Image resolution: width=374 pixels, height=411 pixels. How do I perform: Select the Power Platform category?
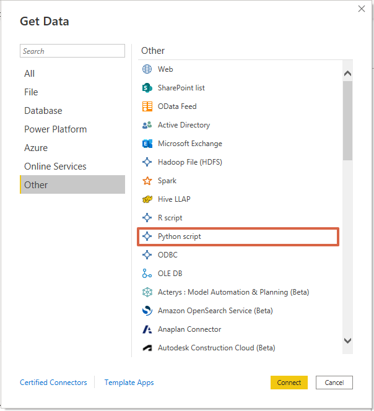point(72,129)
